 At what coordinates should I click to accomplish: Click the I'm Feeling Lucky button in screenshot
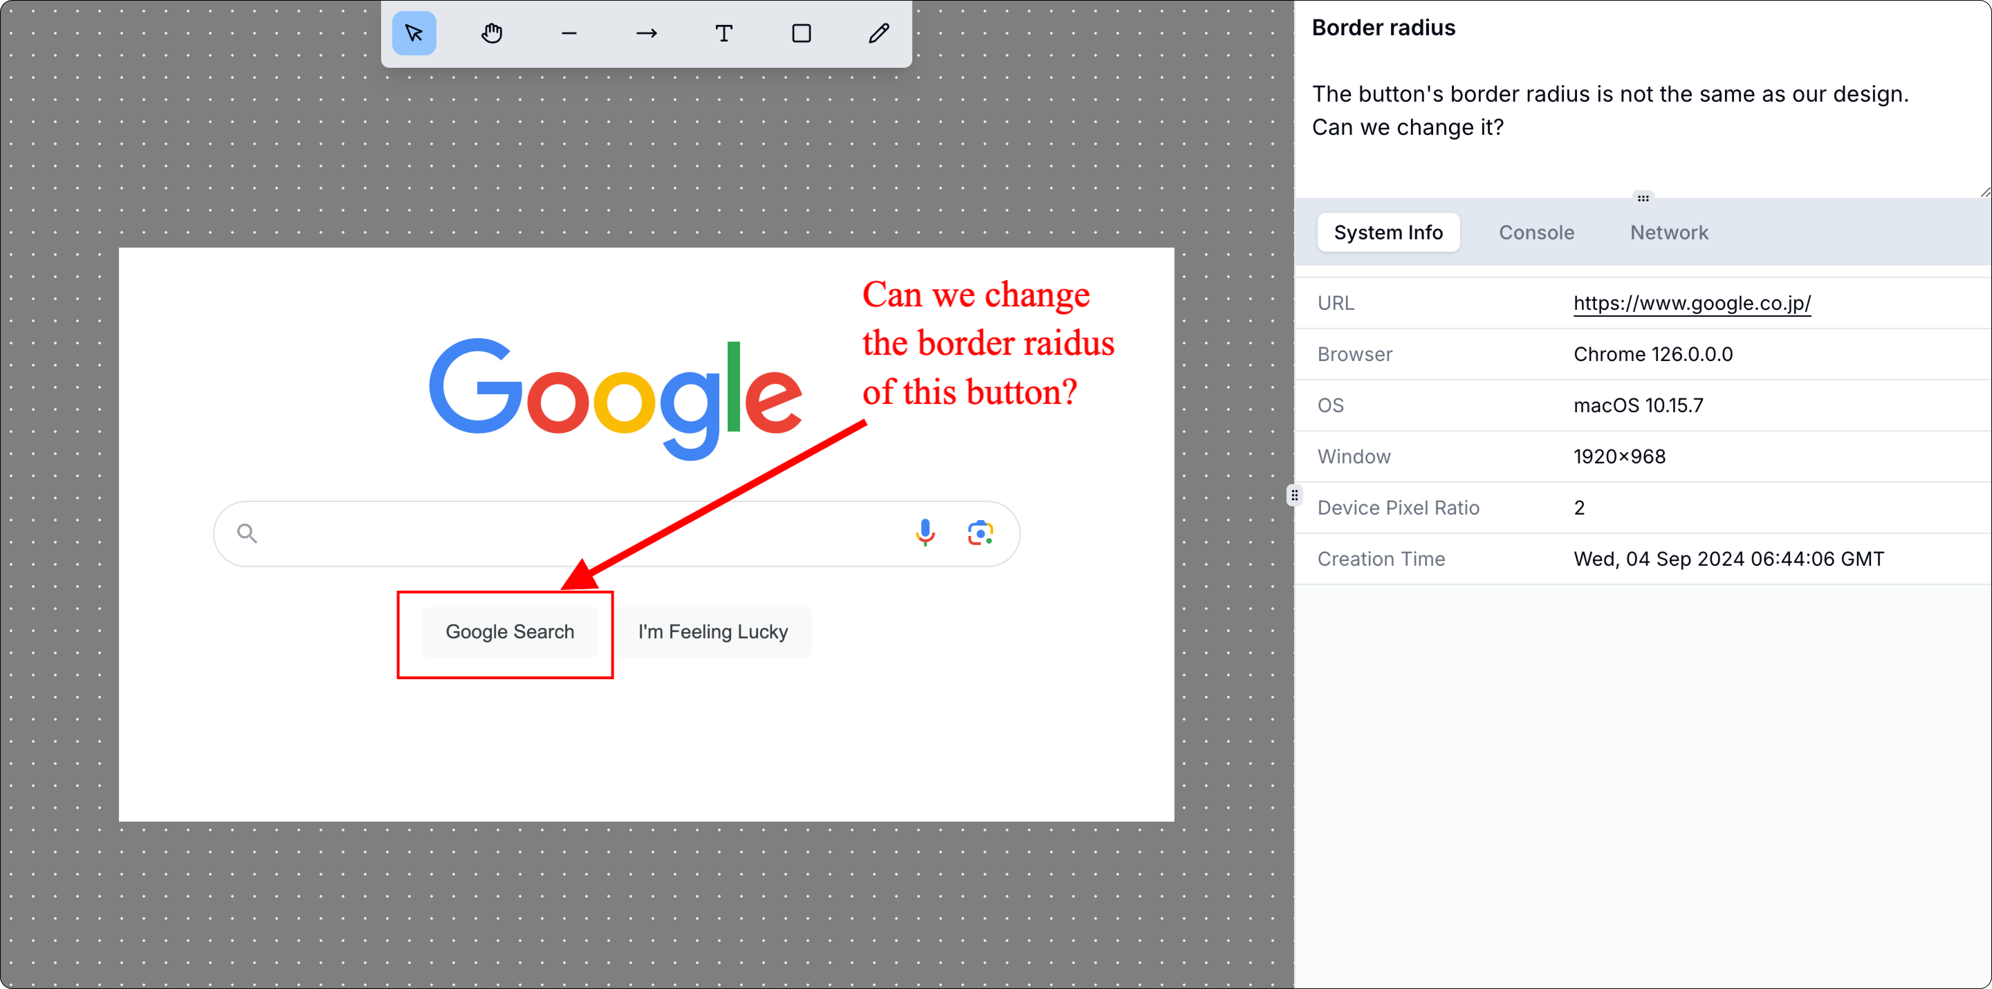tap(713, 632)
